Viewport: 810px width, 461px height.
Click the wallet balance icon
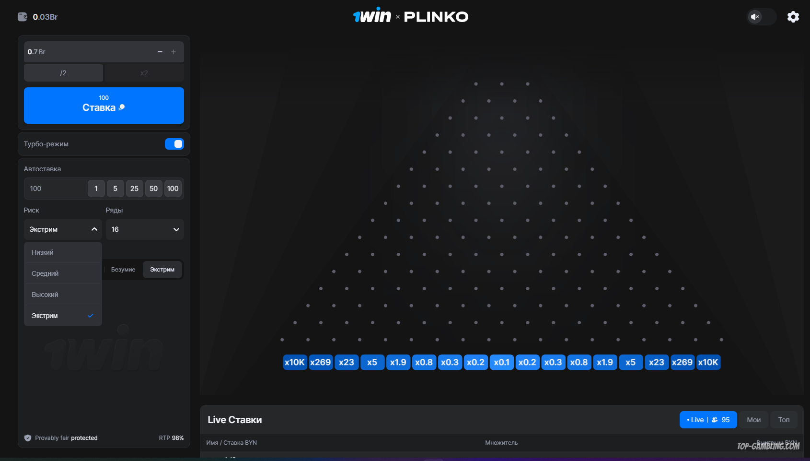[23, 17]
